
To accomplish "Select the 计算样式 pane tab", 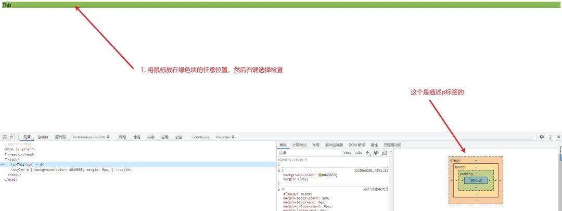I will (299, 144).
